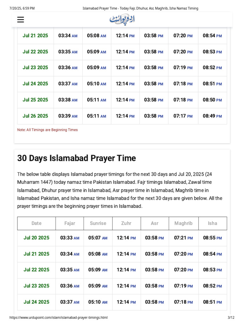Click the 03:39 AM Fajr time cell

[68, 116]
